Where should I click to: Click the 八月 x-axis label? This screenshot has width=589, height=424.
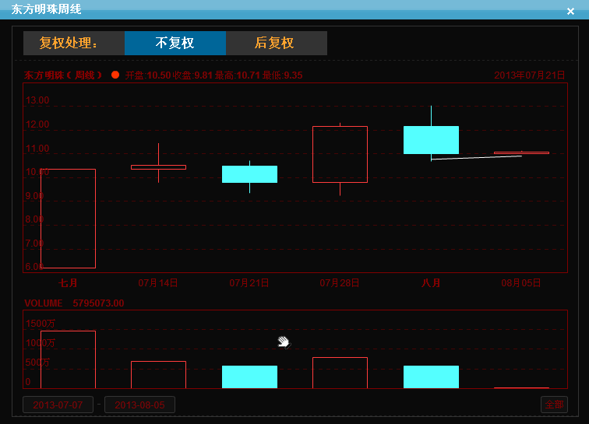tap(431, 283)
